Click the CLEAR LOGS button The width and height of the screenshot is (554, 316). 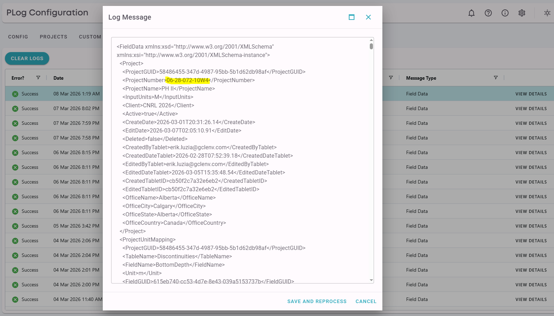27,58
